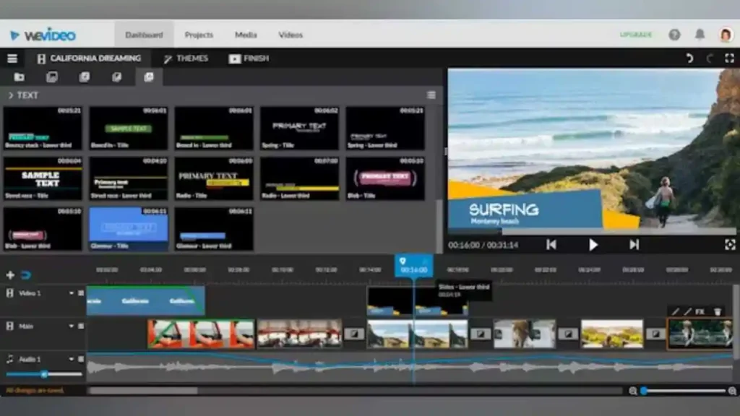The width and height of the screenshot is (740, 416).
Task: Open the user avatar profile menu
Action: click(x=726, y=35)
